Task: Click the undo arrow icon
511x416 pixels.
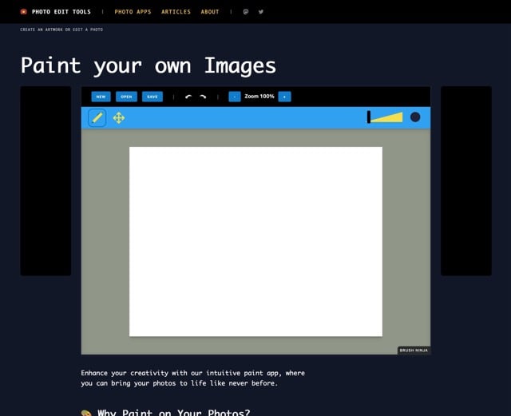Action: tap(188, 97)
